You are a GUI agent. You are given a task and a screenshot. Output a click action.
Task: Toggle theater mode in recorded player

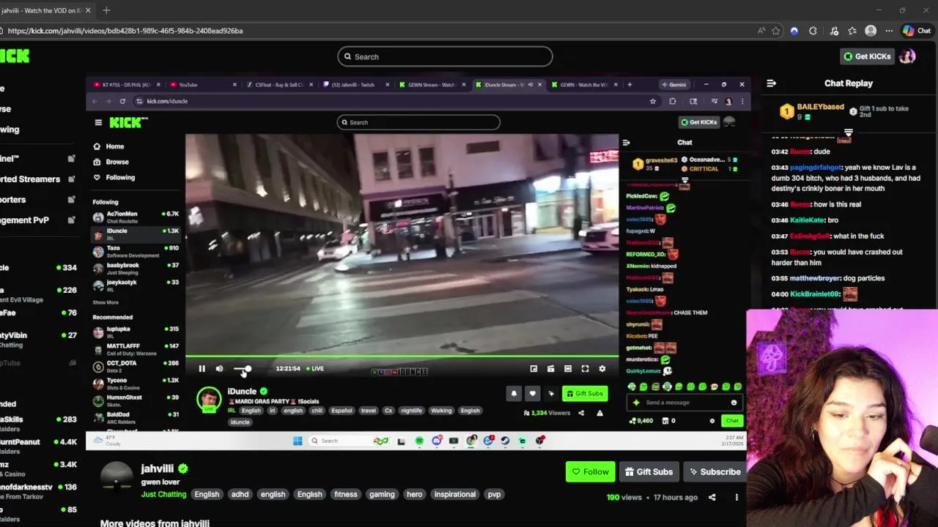pos(567,369)
